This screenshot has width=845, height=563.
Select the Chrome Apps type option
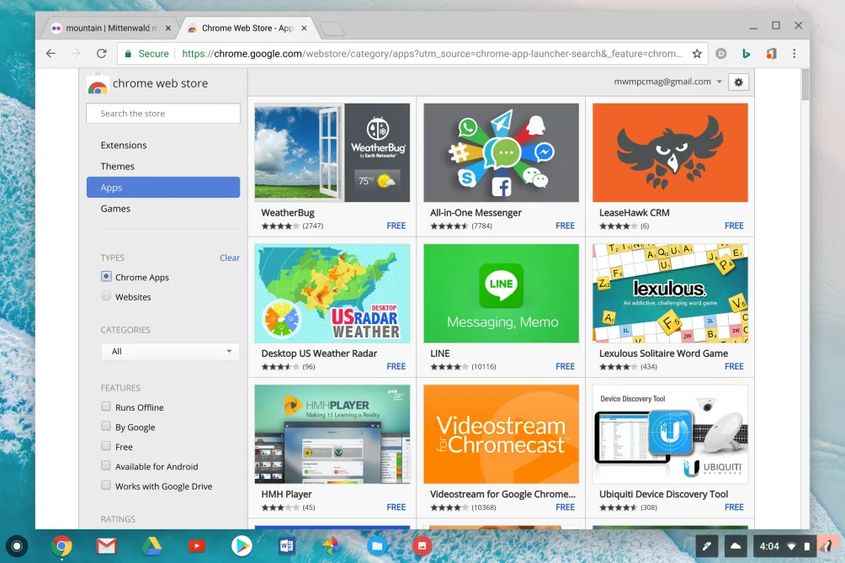pyautogui.click(x=106, y=276)
